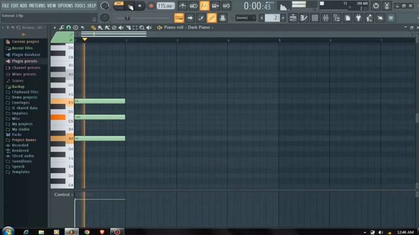Viewport: 419px width, 235px height.
Task: Open piano roll Stamp chord tool
Action: coord(76,27)
